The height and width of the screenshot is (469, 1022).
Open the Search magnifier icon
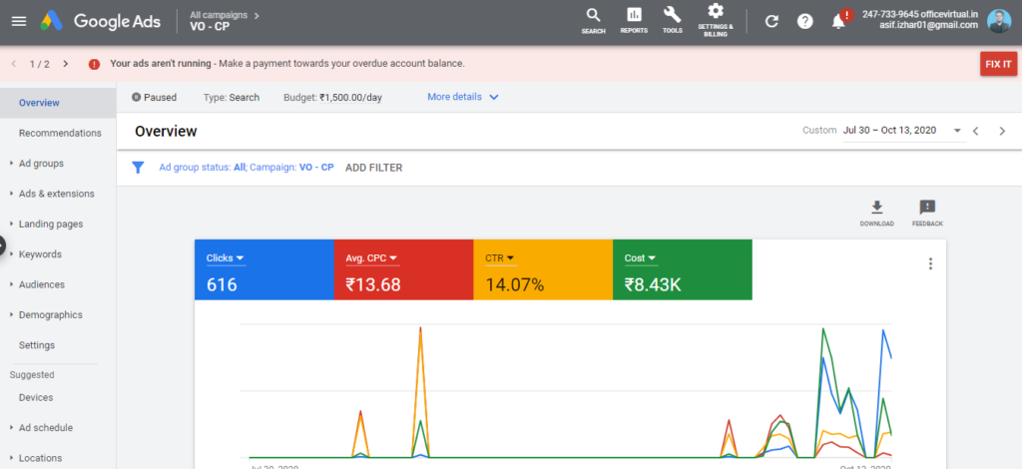tap(593, 16)
